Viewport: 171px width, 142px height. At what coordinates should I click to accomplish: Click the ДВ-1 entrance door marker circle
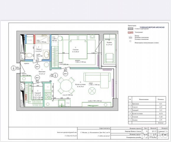[13, 68]
